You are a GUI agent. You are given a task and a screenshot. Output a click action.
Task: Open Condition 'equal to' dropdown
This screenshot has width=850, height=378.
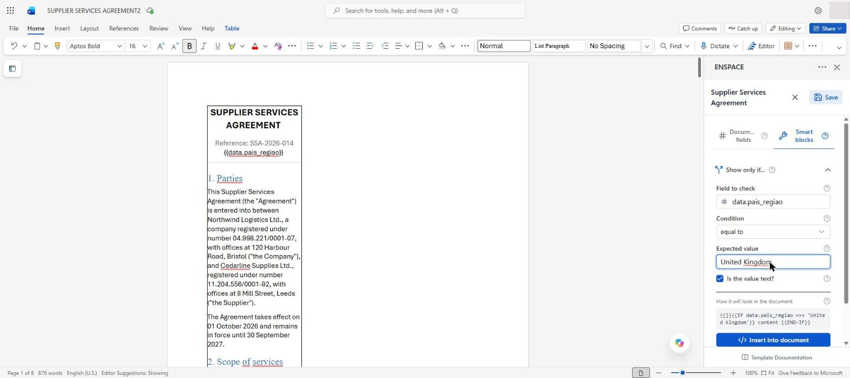coord(772,232)
